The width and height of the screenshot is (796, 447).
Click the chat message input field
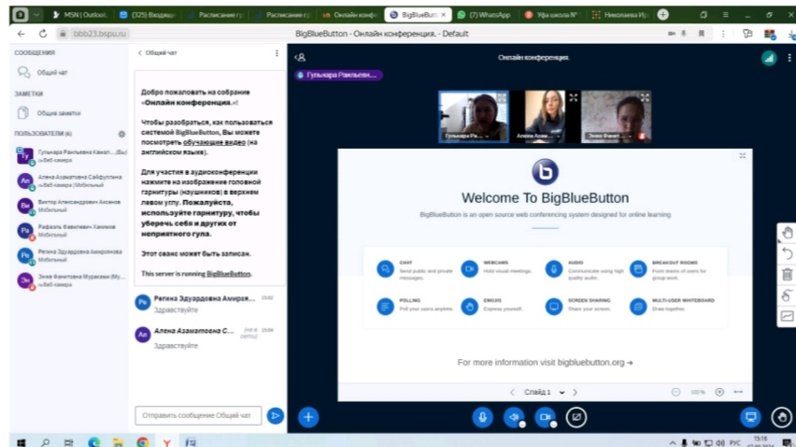coord(197,414)
